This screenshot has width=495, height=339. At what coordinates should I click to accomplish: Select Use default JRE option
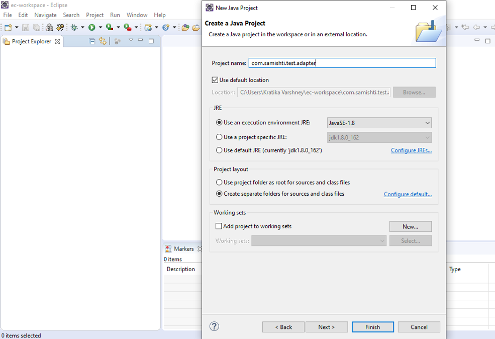pyautogui.click(x=219, y=150)
